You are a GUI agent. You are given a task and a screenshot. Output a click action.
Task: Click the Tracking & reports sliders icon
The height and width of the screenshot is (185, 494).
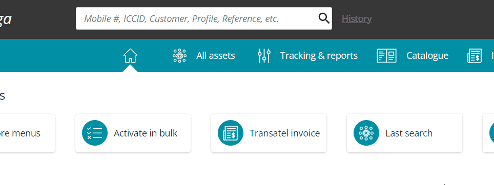click(x=264, y=56)
